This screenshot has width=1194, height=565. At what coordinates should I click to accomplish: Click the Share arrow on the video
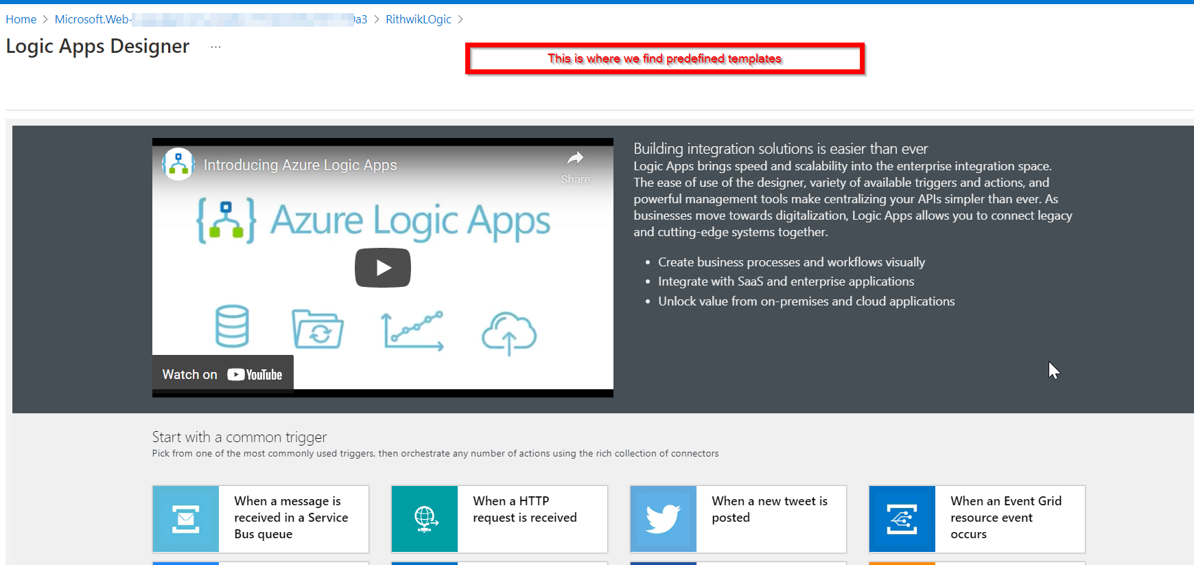point(575,159)
